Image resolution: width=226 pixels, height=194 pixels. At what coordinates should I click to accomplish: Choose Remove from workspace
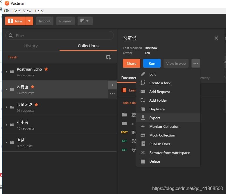(x=168, y=152)
